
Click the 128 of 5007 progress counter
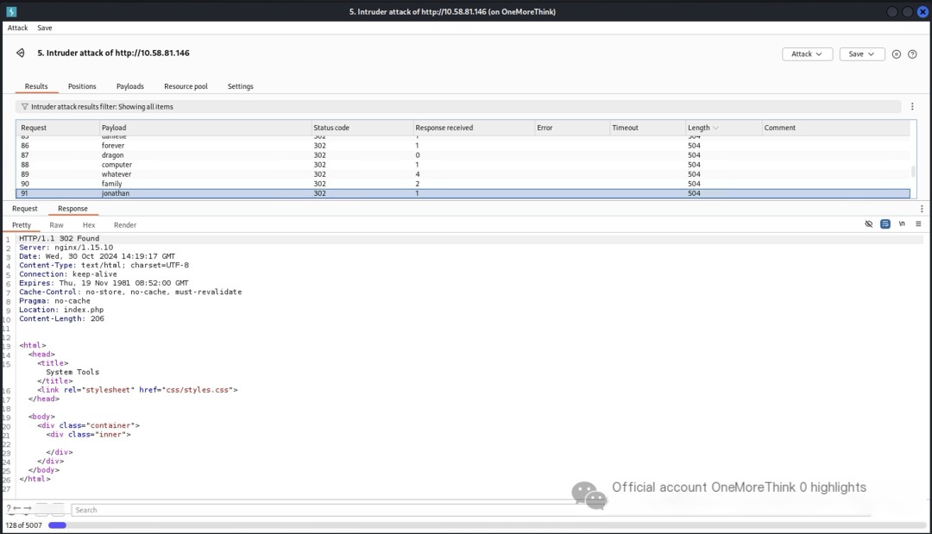point(24,525)
